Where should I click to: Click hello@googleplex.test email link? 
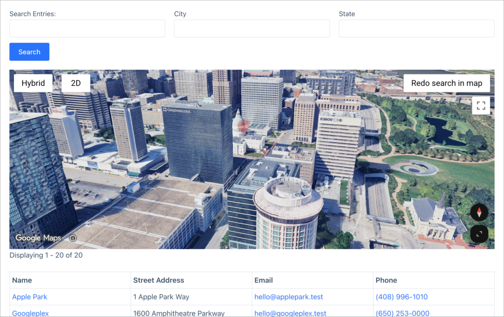[290, 313]
